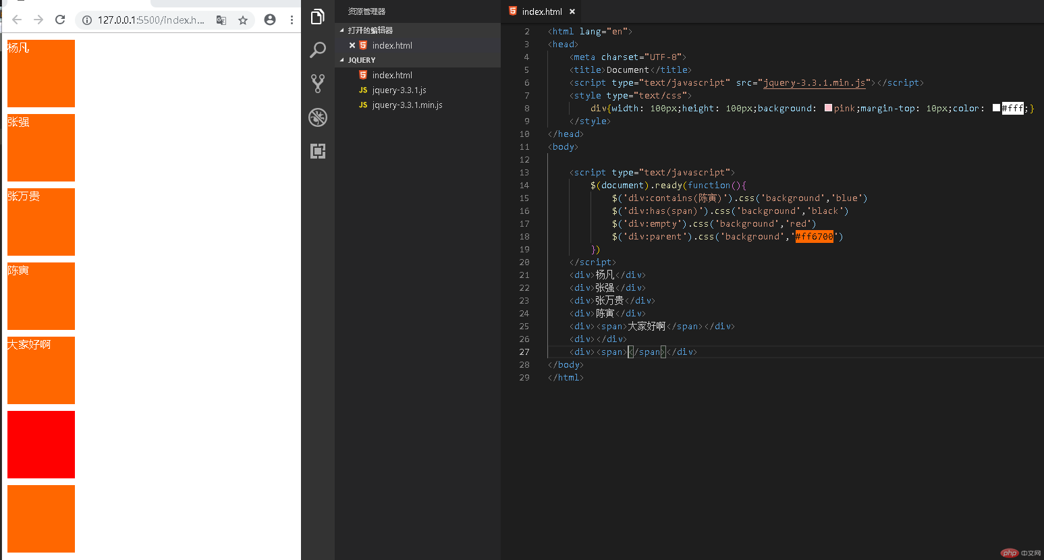
Task: Click the orange box labeled 陈寅
Action: (41, 296)
